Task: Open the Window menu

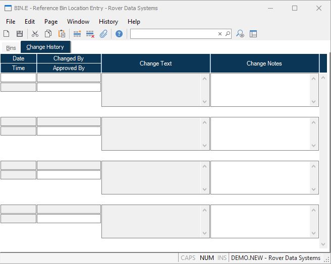Action: point(78,22)
